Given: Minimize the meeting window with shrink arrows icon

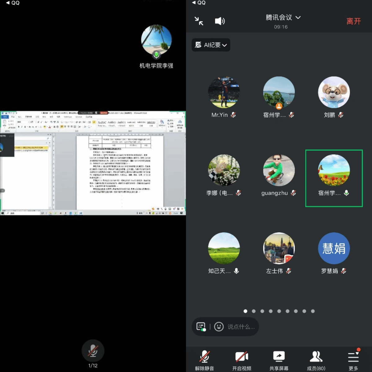Looking at the screenshot, I should click(x=199, y=21).
